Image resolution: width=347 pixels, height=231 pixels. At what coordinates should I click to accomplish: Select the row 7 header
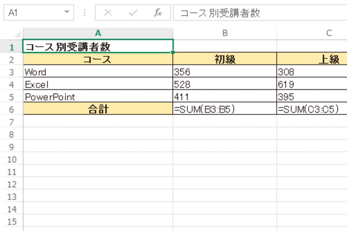[x=12, y=122]
